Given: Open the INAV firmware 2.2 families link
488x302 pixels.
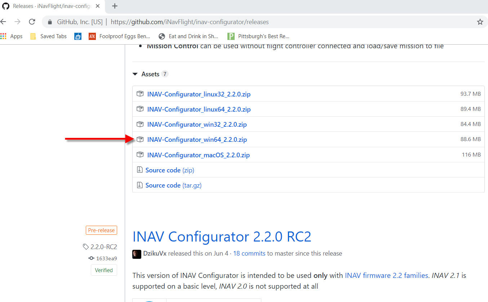Looking at the screenshot, I should point(386,275).
